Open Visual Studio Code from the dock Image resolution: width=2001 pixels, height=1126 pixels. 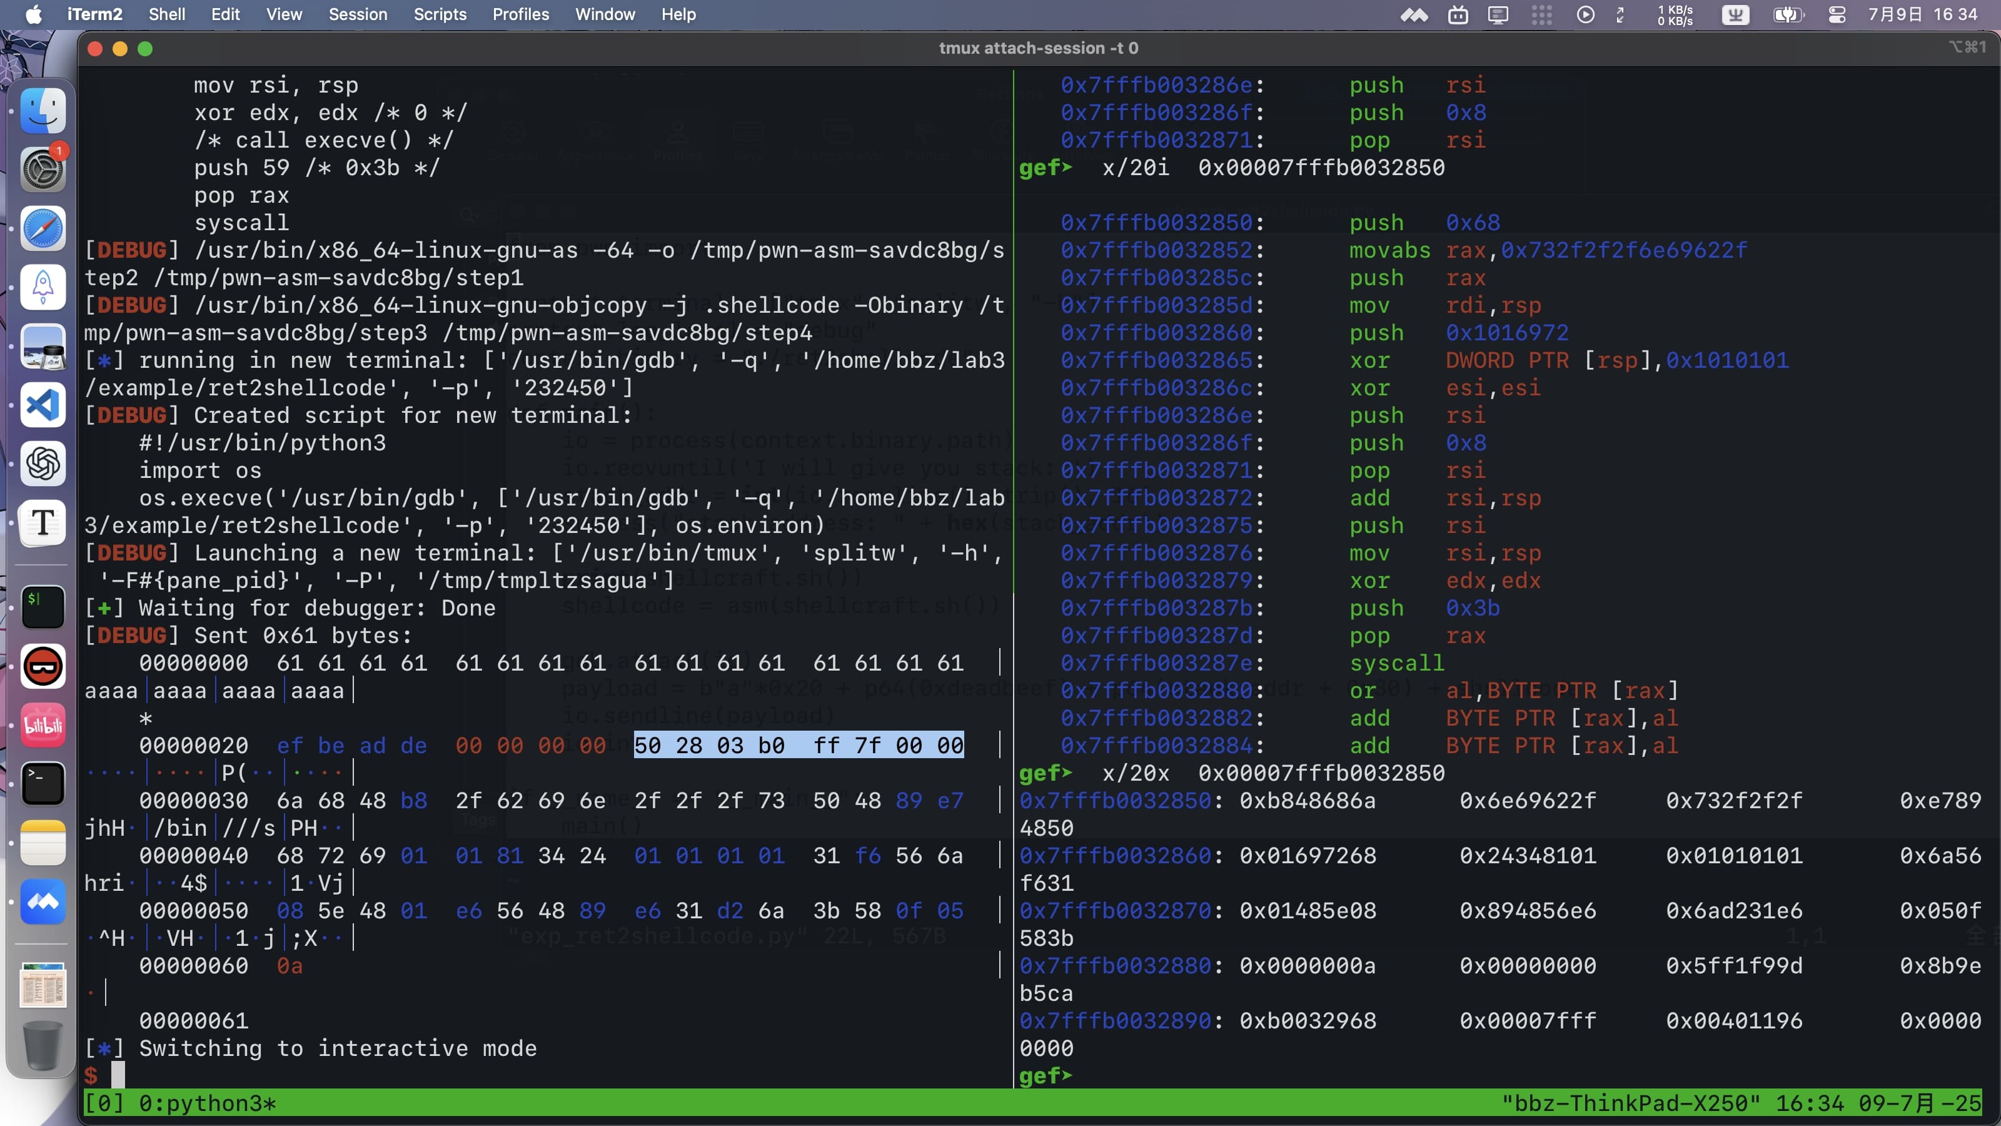click(43, 405)
